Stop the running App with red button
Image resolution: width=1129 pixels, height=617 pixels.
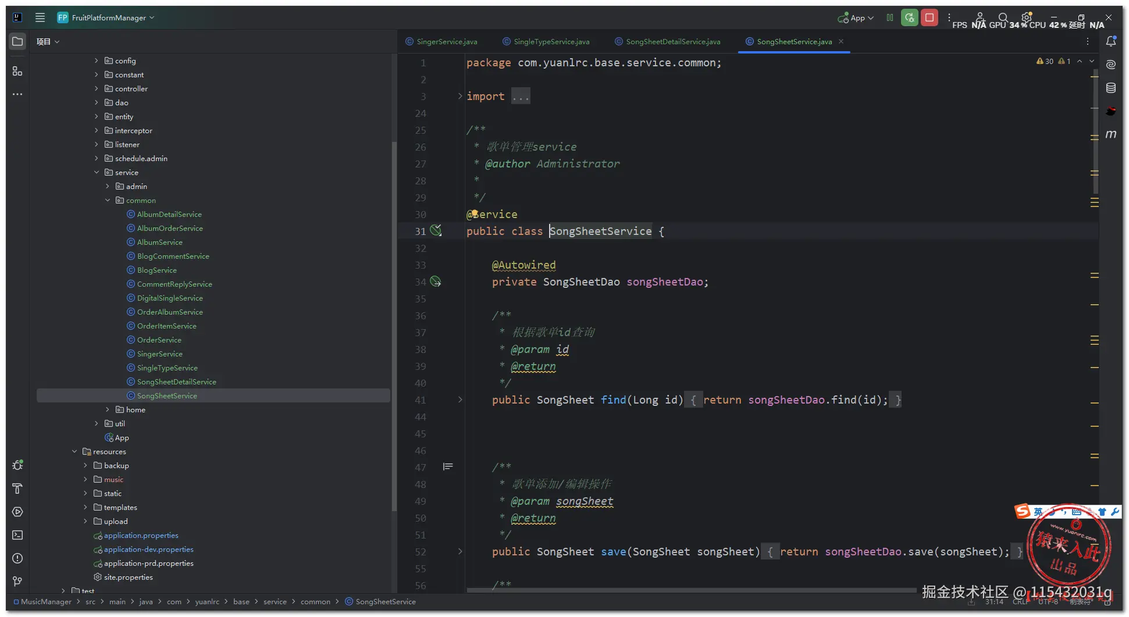(929, 17)
